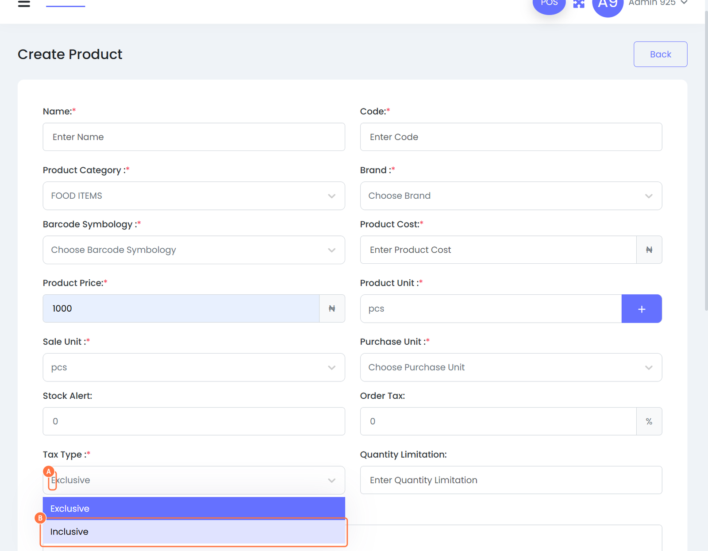The image size is (708, 551).
Task: Open the hamburger sidebar menu
Action: 24,4
